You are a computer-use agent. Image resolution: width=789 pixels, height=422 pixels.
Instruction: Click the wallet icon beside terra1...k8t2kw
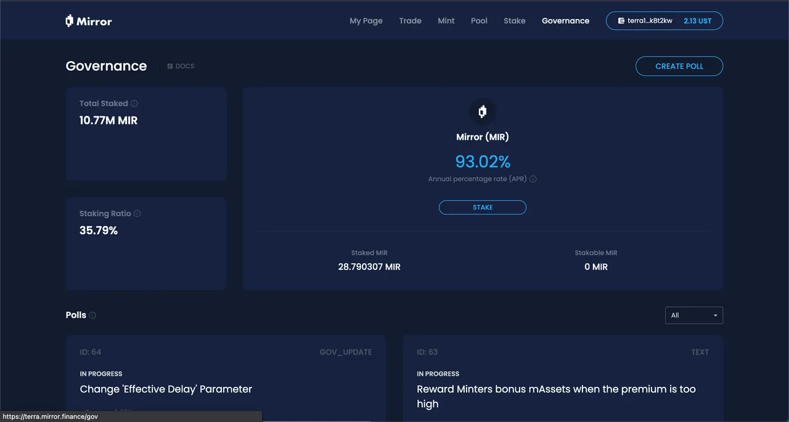[x=621, y=21]
